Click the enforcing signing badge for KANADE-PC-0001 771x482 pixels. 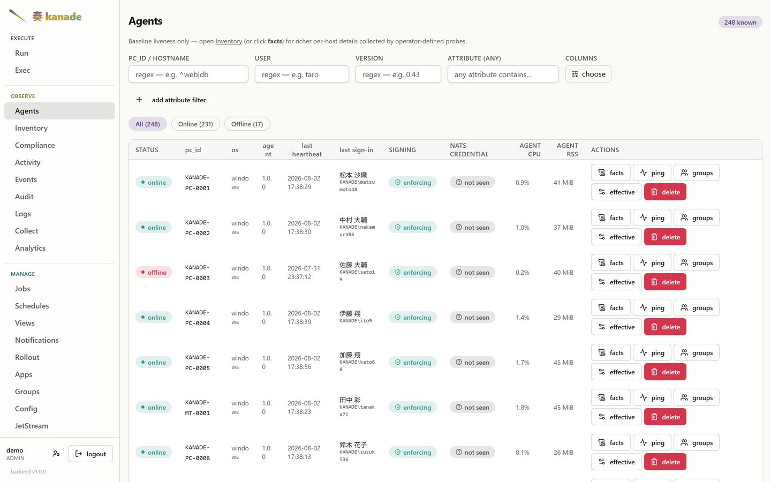[413, 183]
